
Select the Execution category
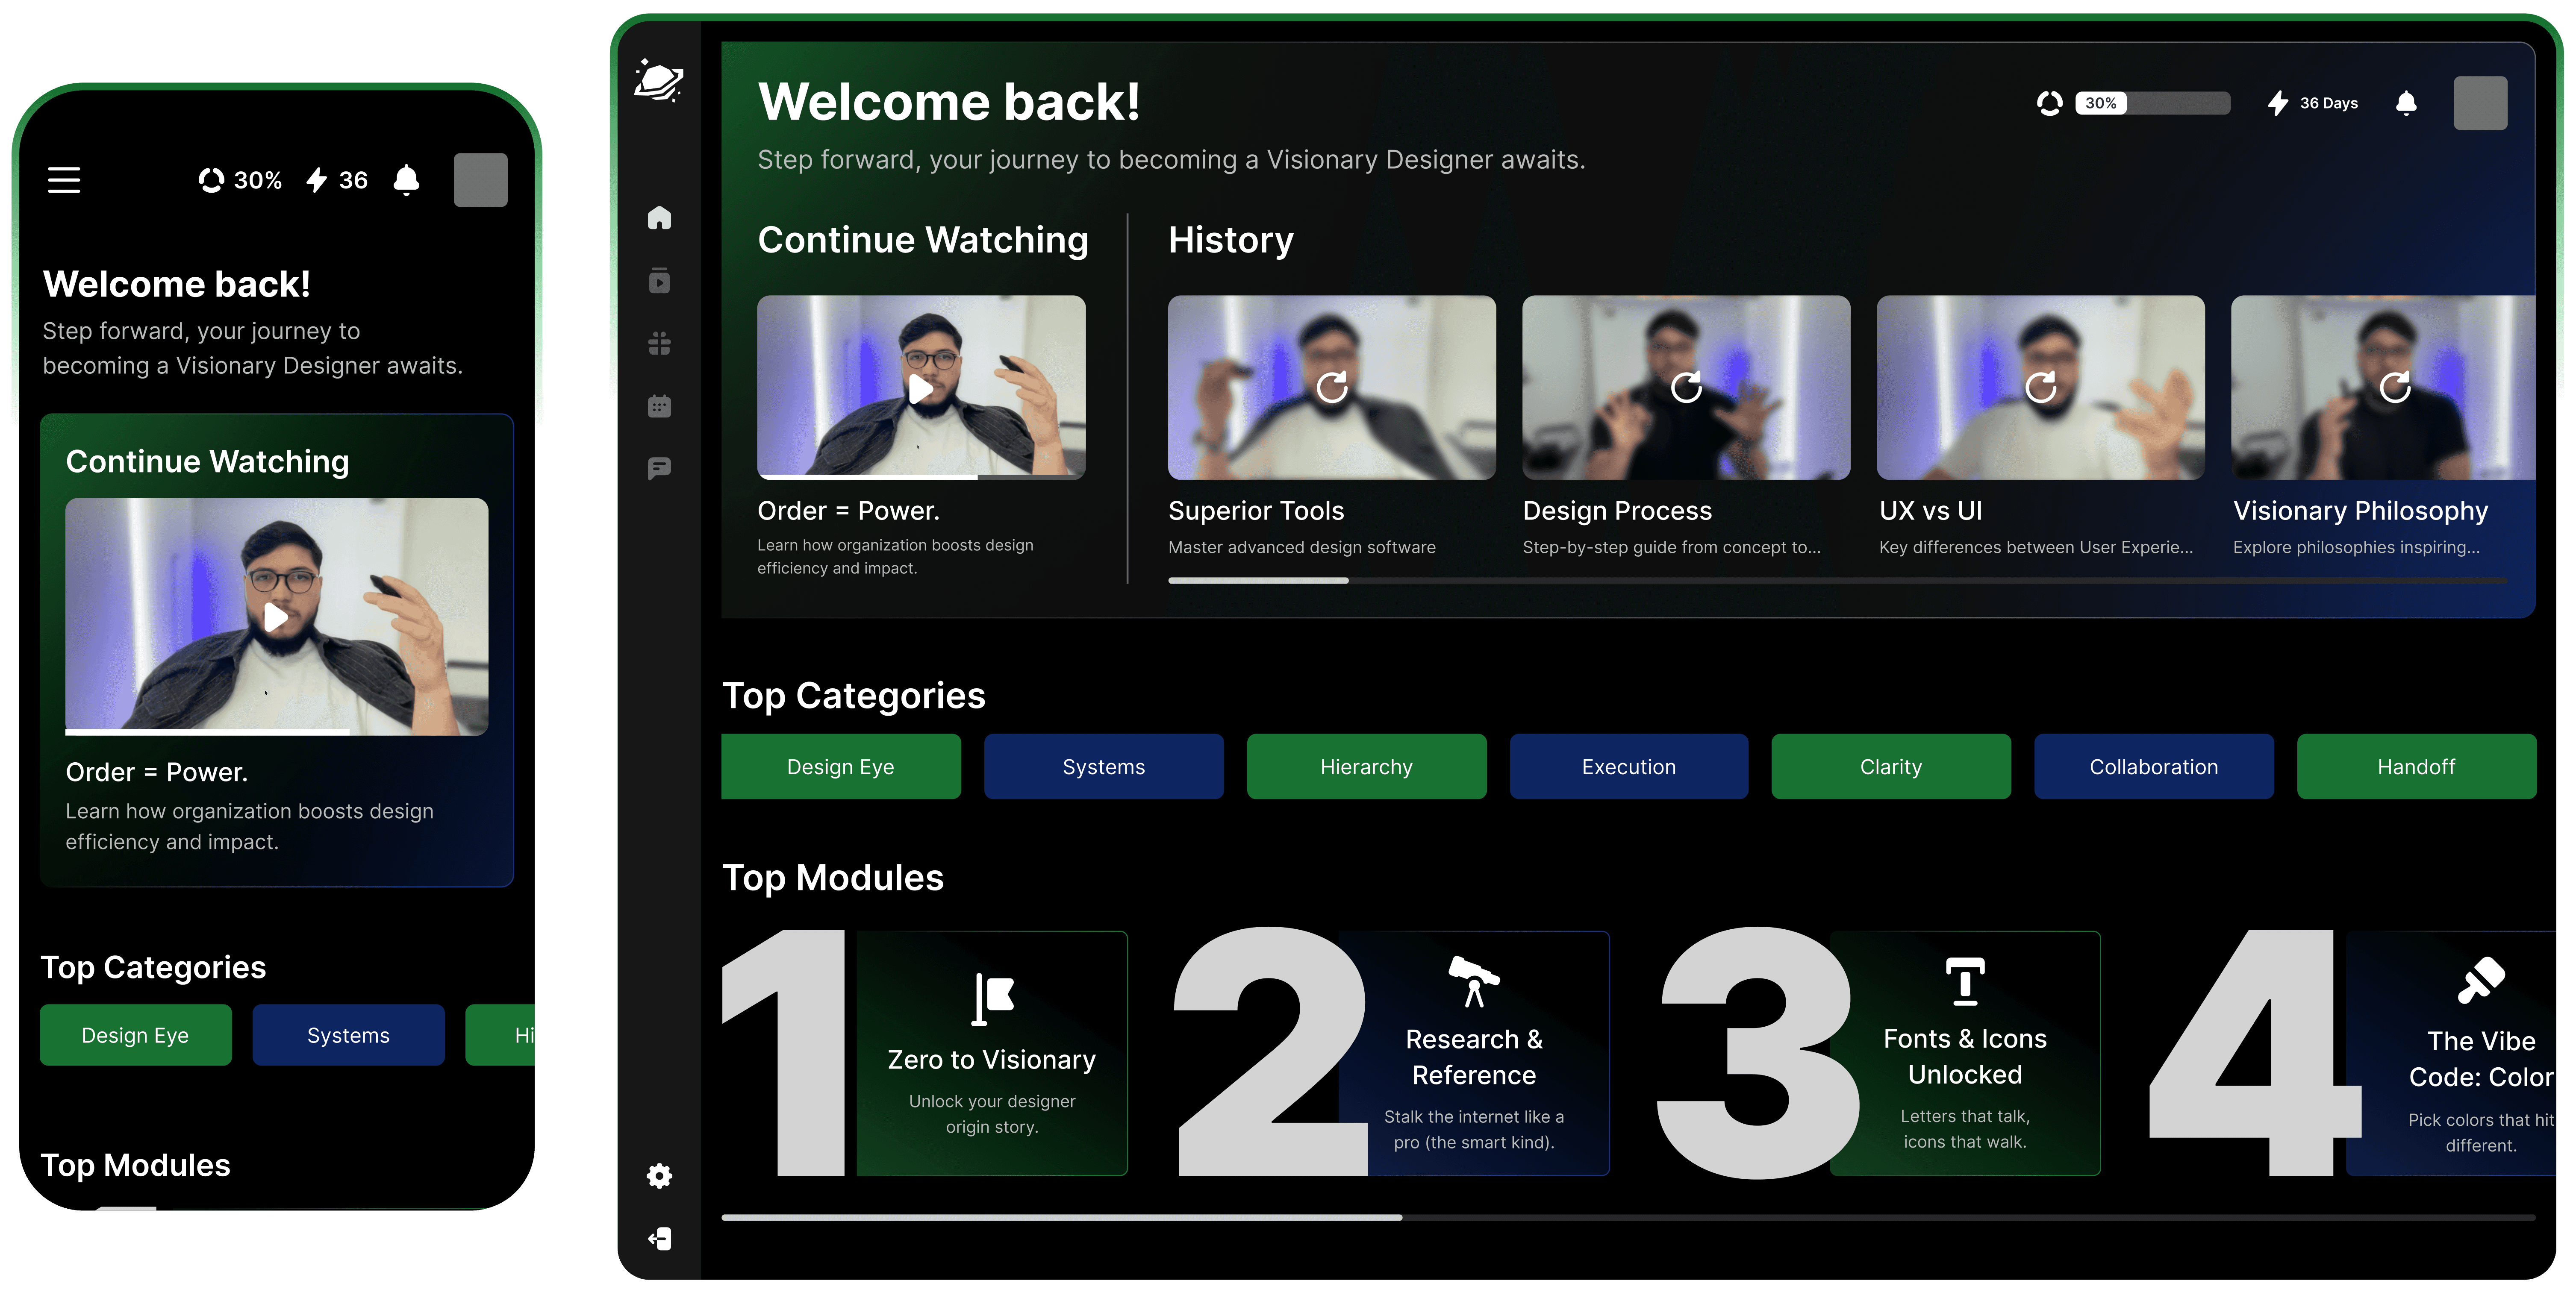(1629, 767)
